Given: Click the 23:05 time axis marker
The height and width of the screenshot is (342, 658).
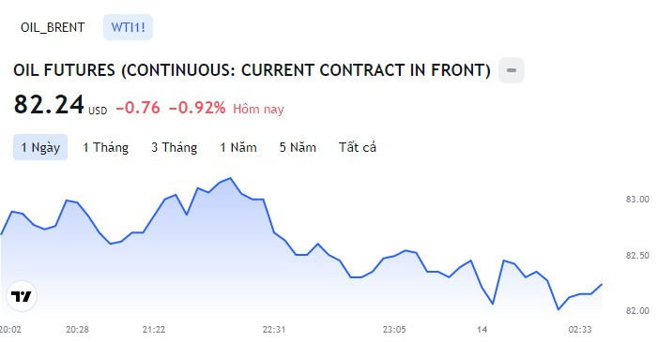Looking at the screenshot, I should [394, 330].
